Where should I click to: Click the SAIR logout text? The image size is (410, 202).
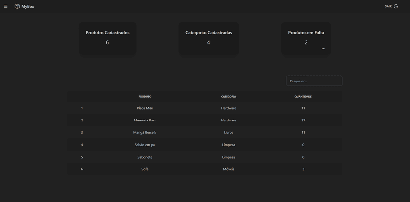(x=388, y=6)
